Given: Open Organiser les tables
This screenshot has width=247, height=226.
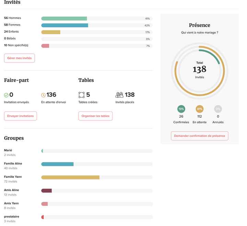Looking at the screenshot, I should 95,116.
